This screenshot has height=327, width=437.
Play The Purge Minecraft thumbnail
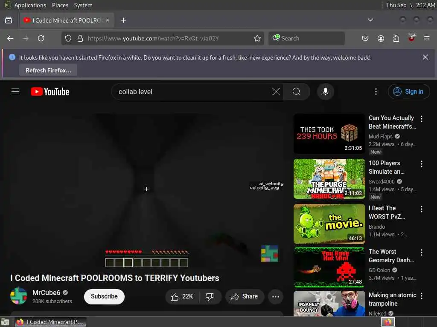tap(329, 179)
